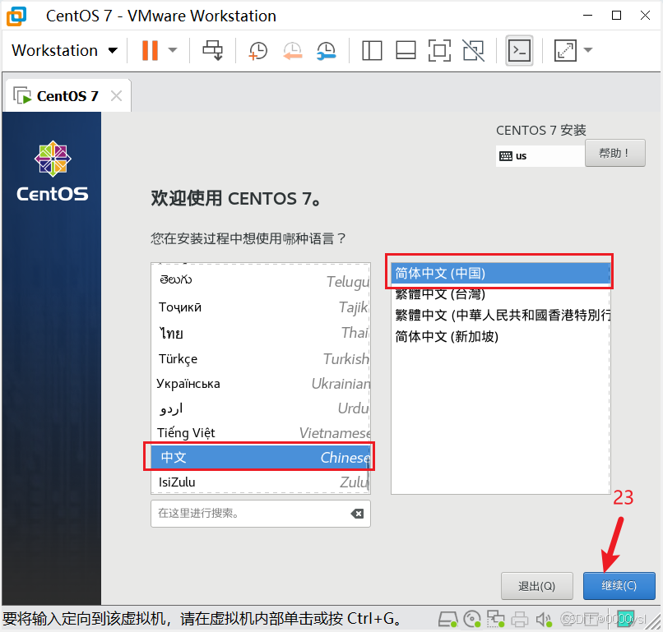Switch to the CentOS 7 tab
The height and width of the screenshot is (632, 663).
(67, 96)
